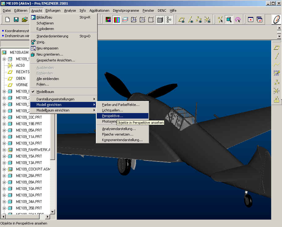
Task: Save the model with the floppy disk icon
Action: (x=16, y=19)
